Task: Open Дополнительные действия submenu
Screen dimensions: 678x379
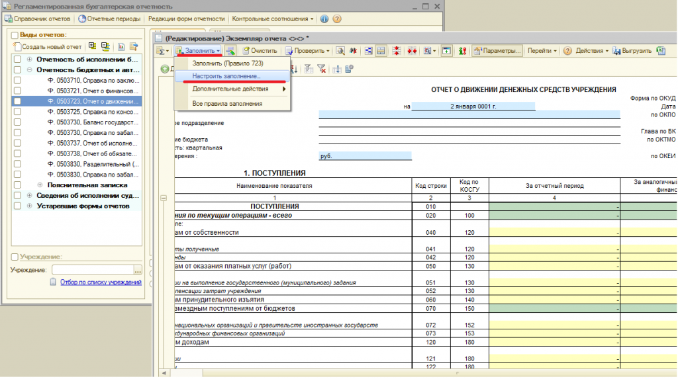Action: 232,89
